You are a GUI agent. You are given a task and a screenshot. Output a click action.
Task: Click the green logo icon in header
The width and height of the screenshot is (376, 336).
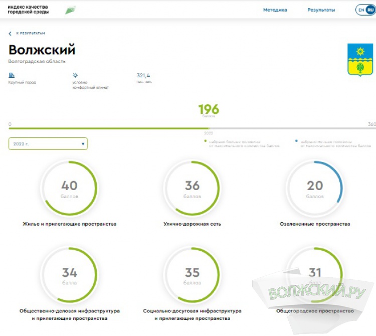point(70,10)
